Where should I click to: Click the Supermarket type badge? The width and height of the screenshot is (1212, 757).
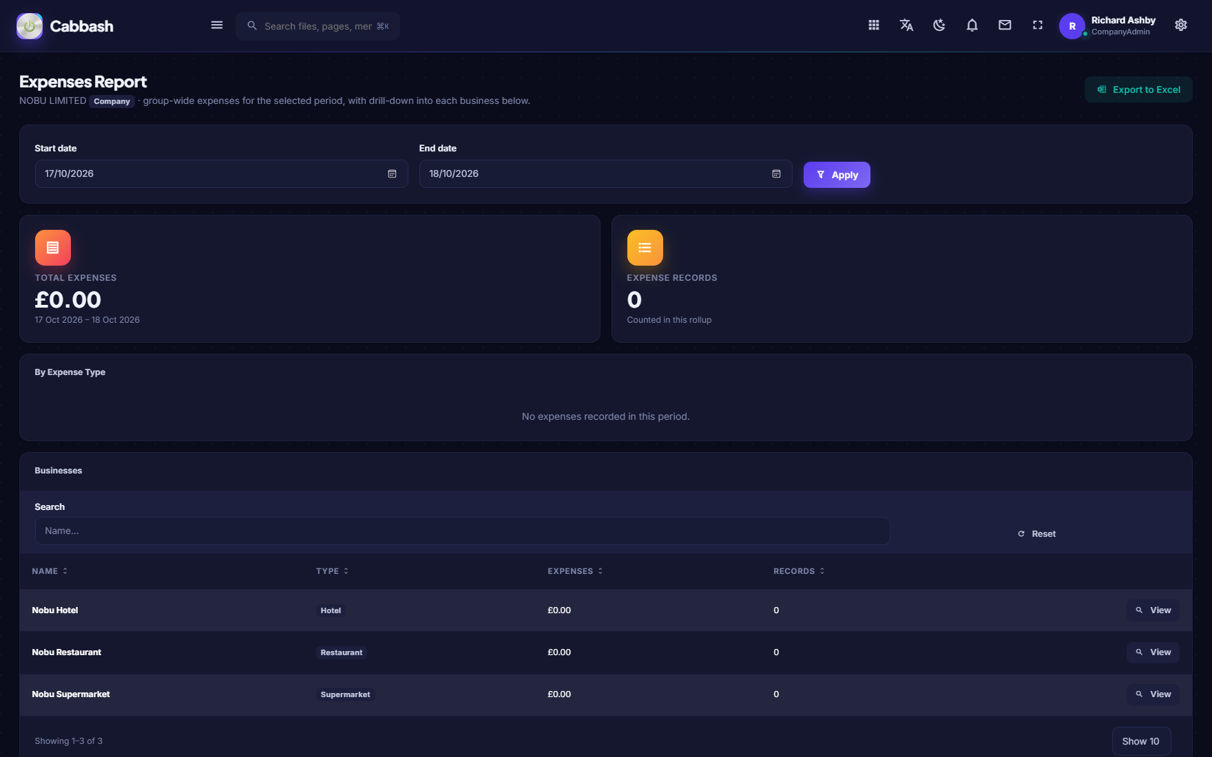point(345,695)
